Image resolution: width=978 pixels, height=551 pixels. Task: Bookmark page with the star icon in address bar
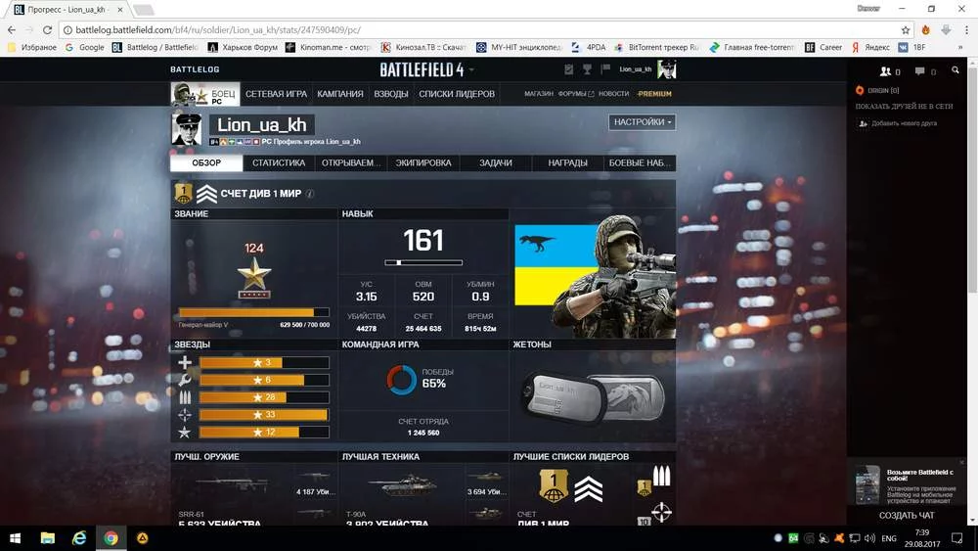[x=905, y=30]
